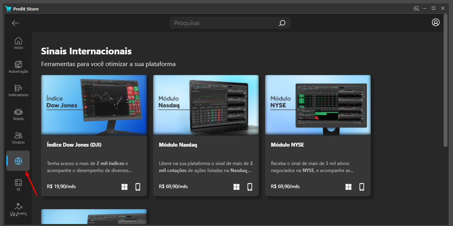Image resolution: width=453 pixels, height=226 pixels.
Task: Focus the Pesquisar search field
Action: tap(230, 23)
